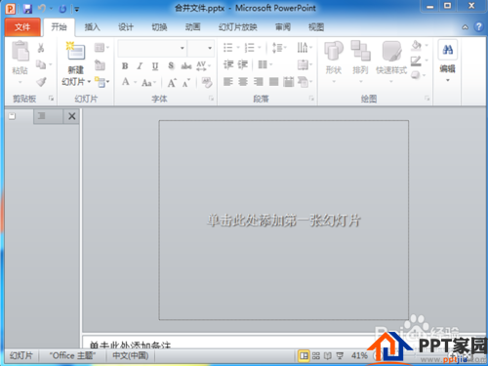Open the font size combo box
Viewport: 488px width, 366px height.
coord(200,48)
